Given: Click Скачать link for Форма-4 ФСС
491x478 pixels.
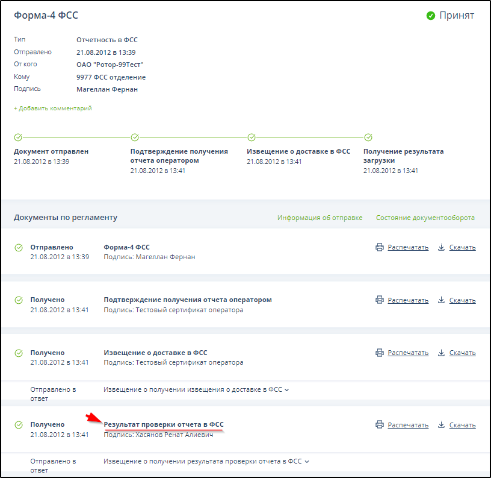Looking at the screenshot, I should tap(462, 247).
